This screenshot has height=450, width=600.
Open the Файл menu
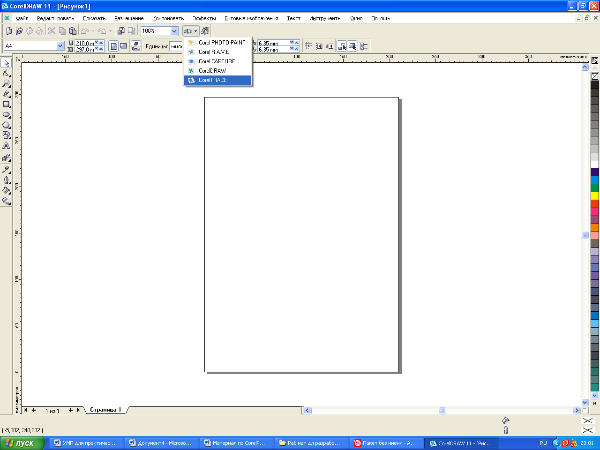[x=22, y=18]
